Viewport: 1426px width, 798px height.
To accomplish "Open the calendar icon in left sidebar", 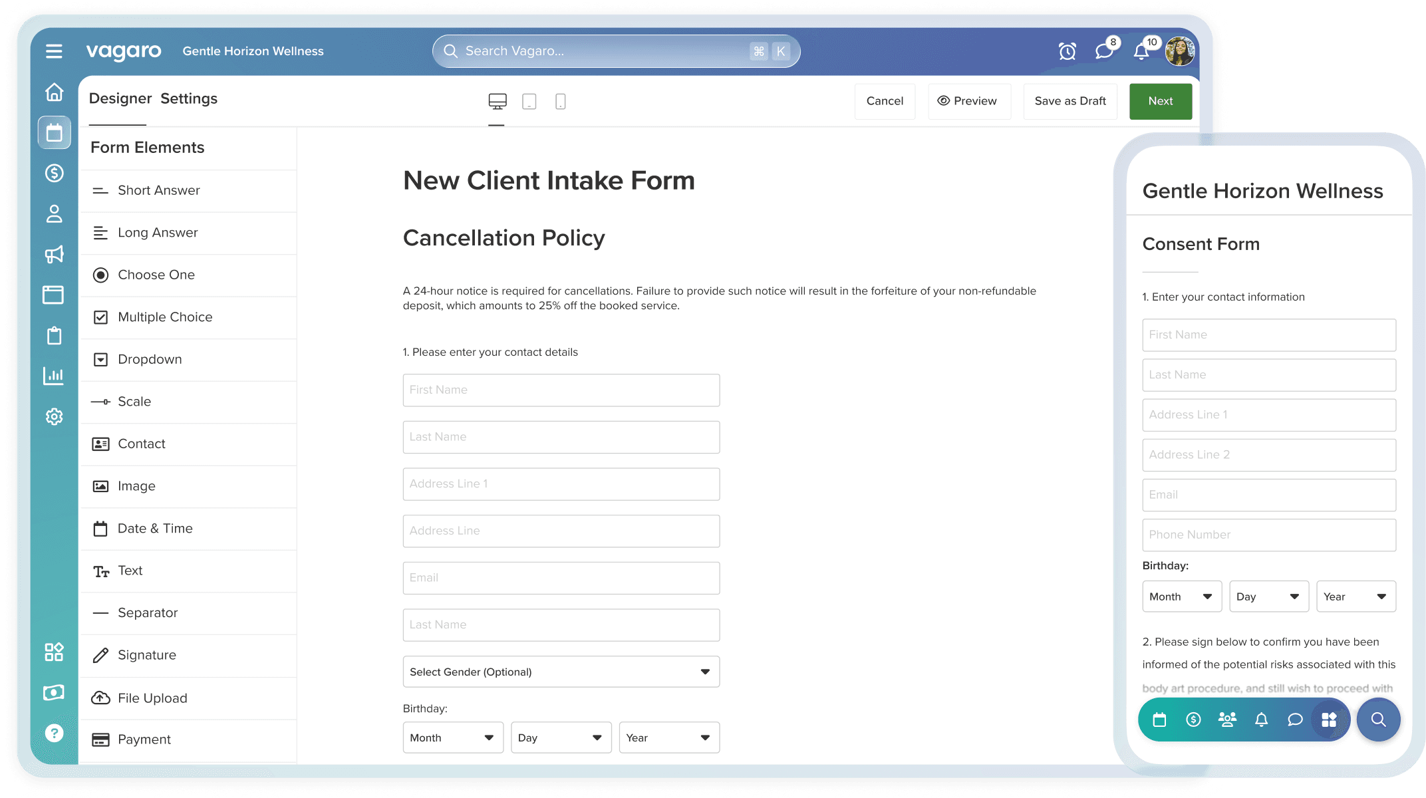I will pos(54,132).
